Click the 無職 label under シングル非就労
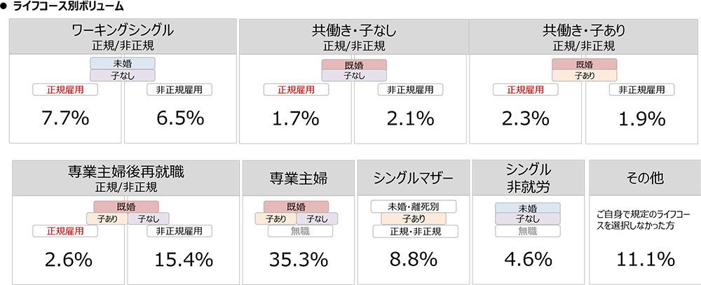Image resolution: width=701 pixels, height=285 pixels. pos(528,231)
